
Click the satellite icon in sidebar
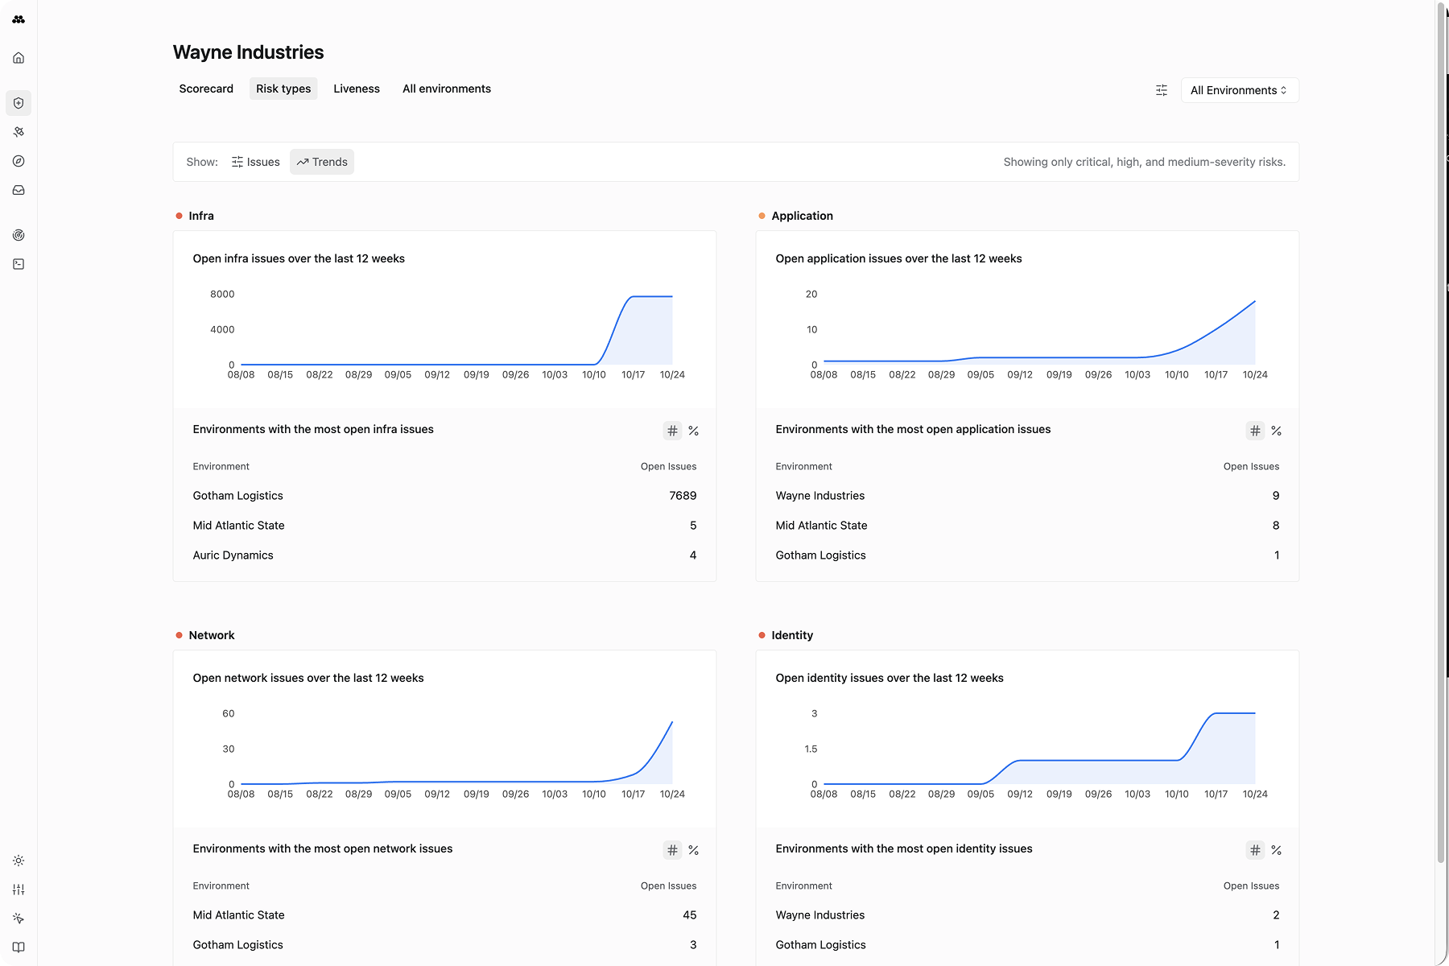[x=19, y=132]
